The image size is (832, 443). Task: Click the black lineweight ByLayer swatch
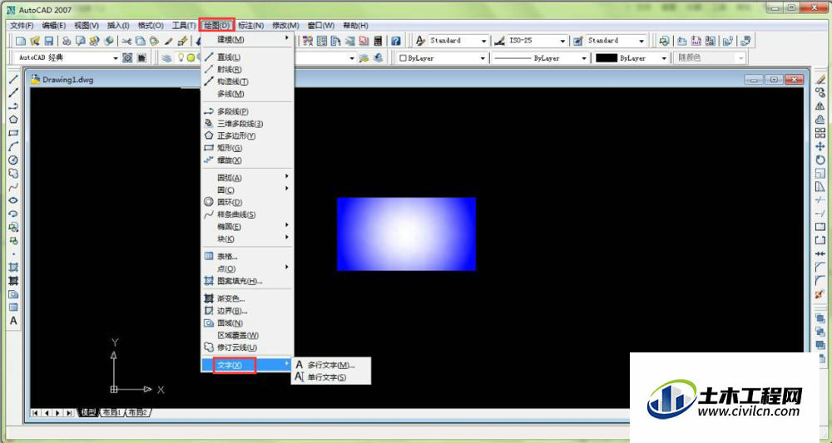click(x=606, y=57)
